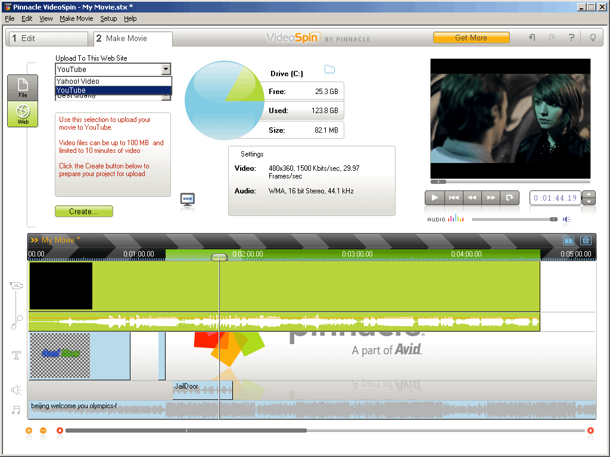Image resolution: width=610 pixels, height=457 pixels.
Task: Zoom in timeline with plus icon
Action: tap(29, 431)
